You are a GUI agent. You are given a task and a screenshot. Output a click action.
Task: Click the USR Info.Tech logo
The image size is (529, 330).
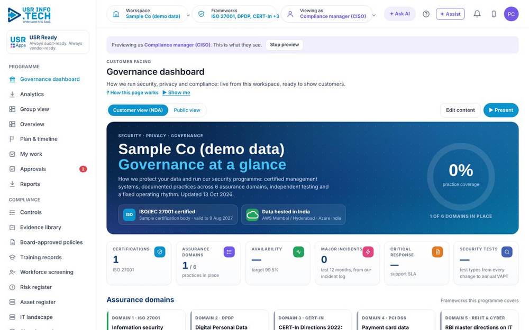[29, 15]
